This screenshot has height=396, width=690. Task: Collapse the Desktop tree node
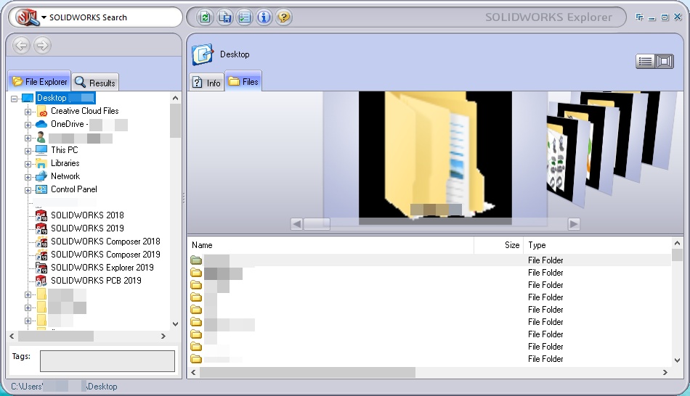15,99
